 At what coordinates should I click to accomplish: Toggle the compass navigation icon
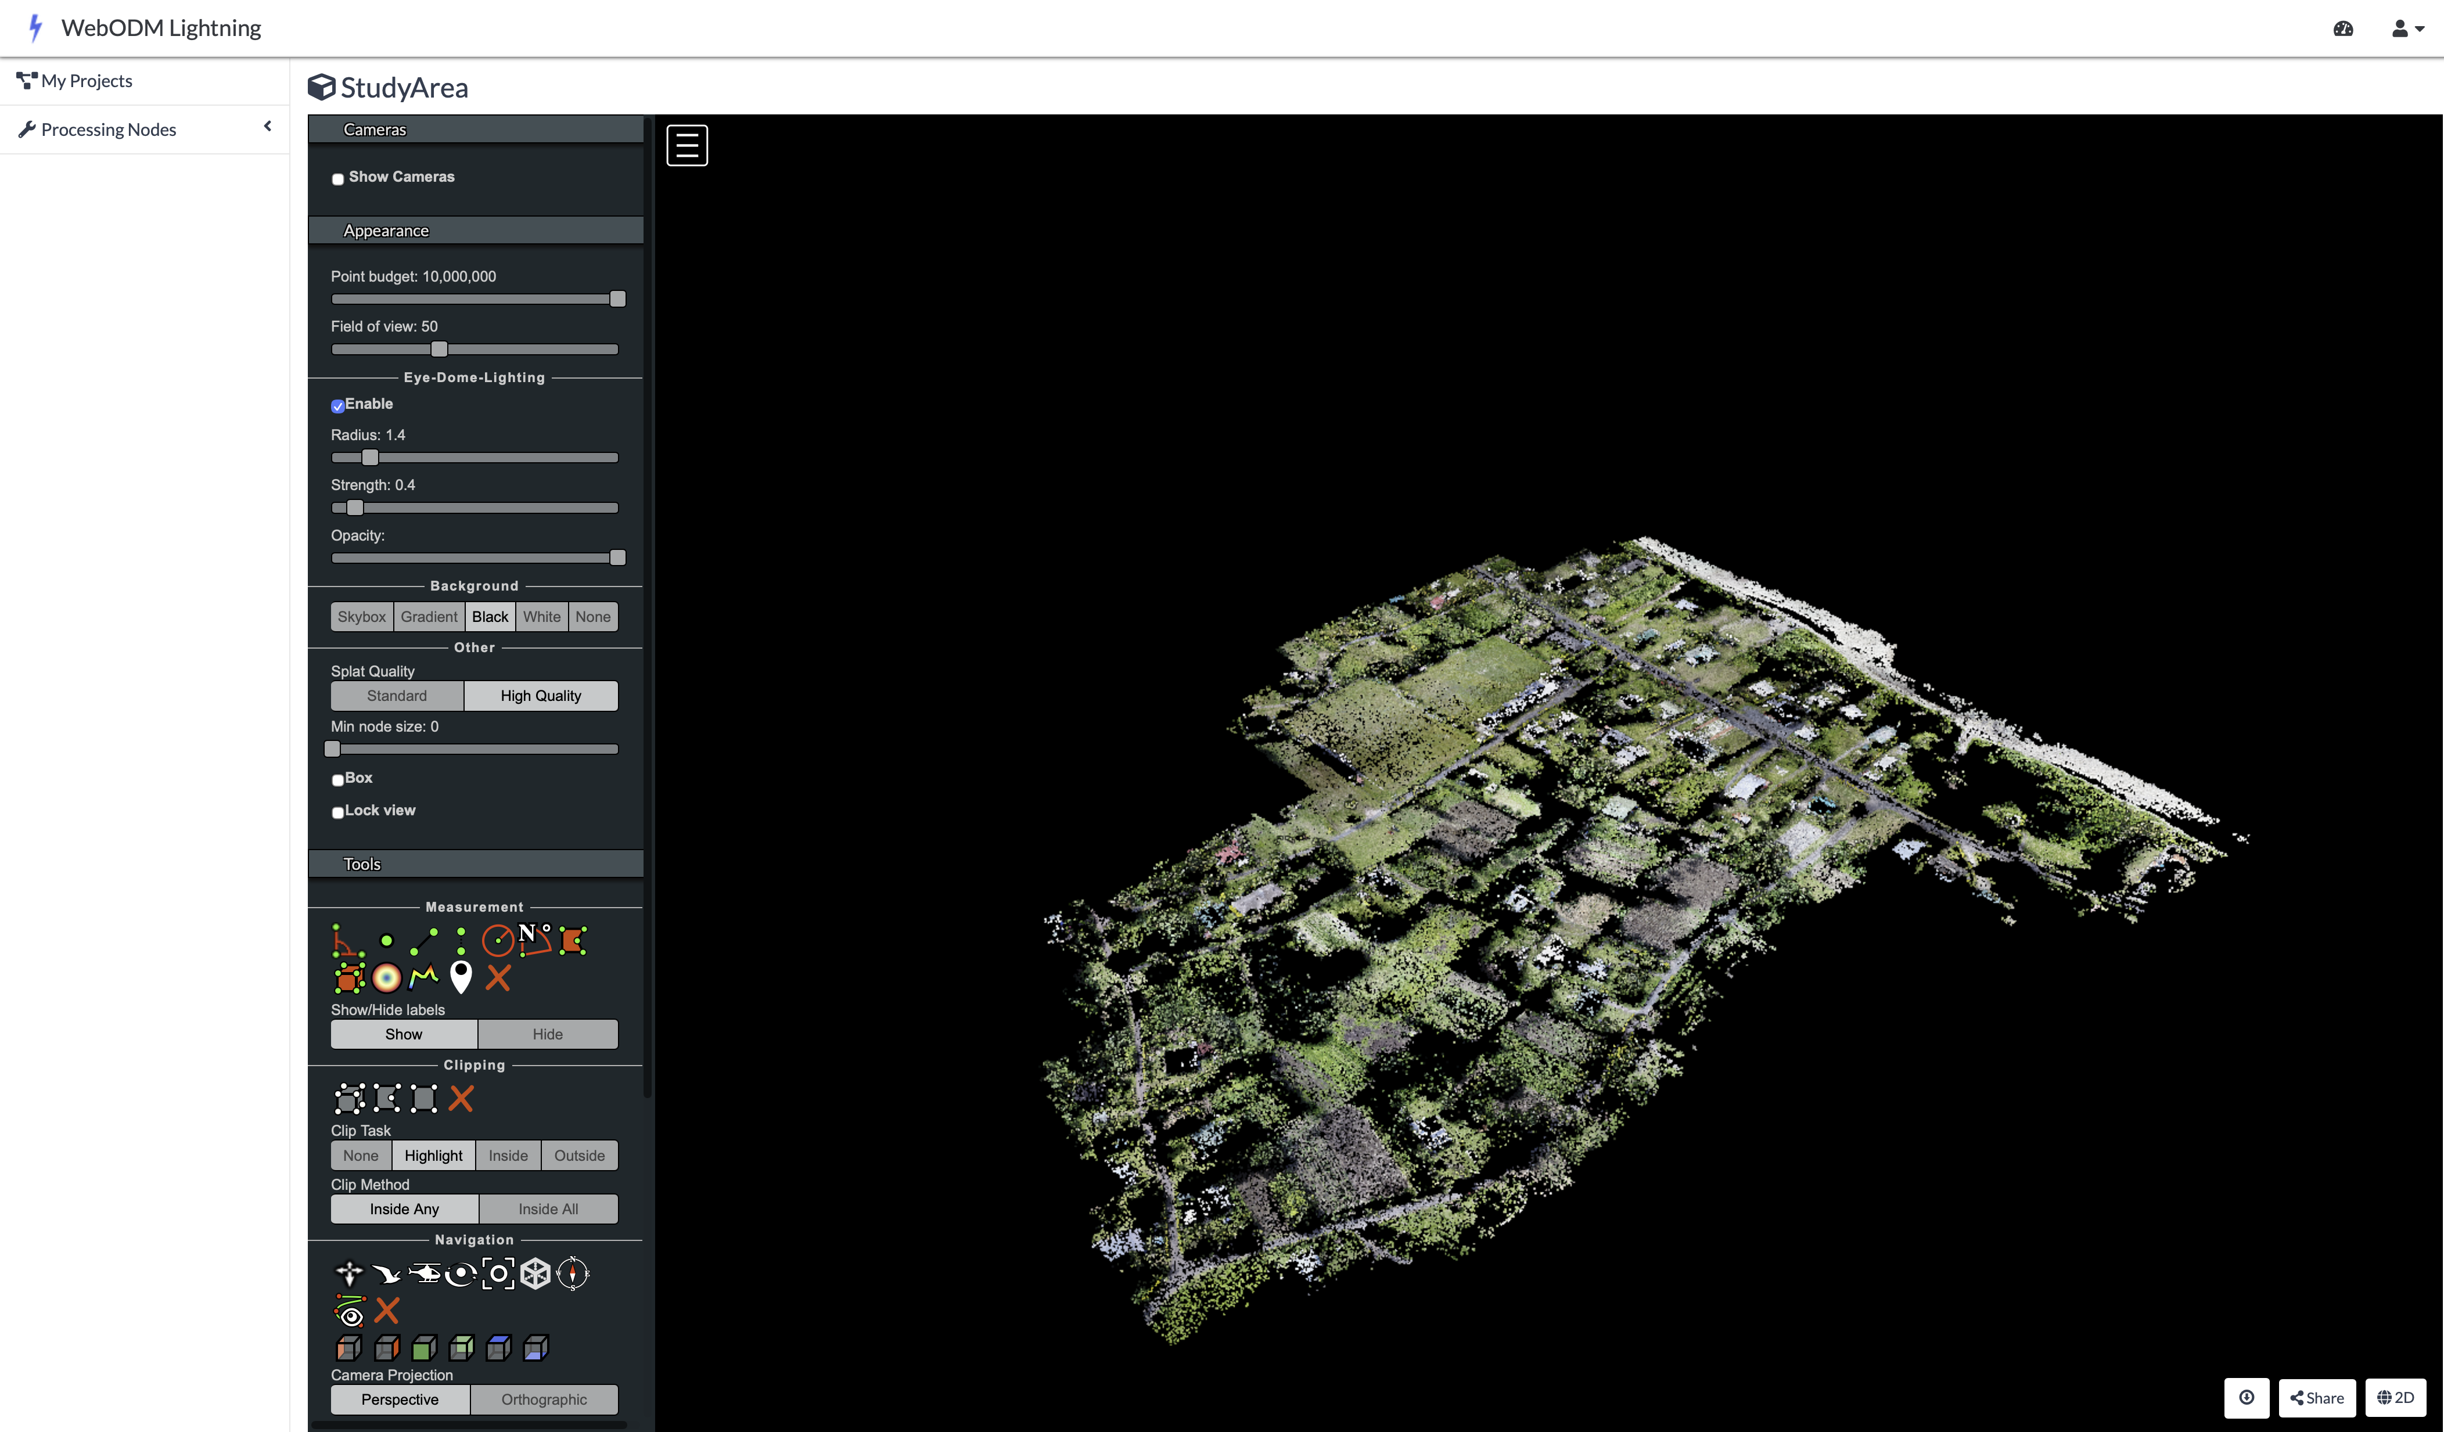[x=572, y=1273]
